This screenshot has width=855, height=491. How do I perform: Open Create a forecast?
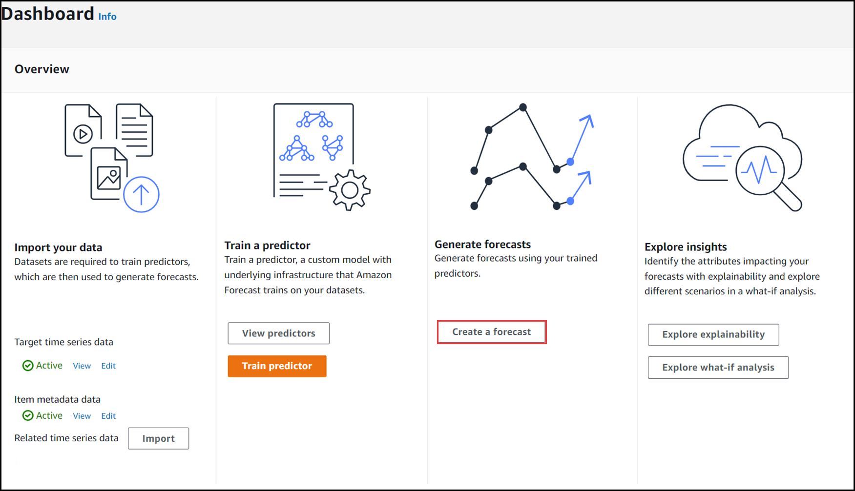pos(492,332)
